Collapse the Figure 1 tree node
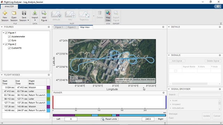The image size is (223, 125). [3, 33]
